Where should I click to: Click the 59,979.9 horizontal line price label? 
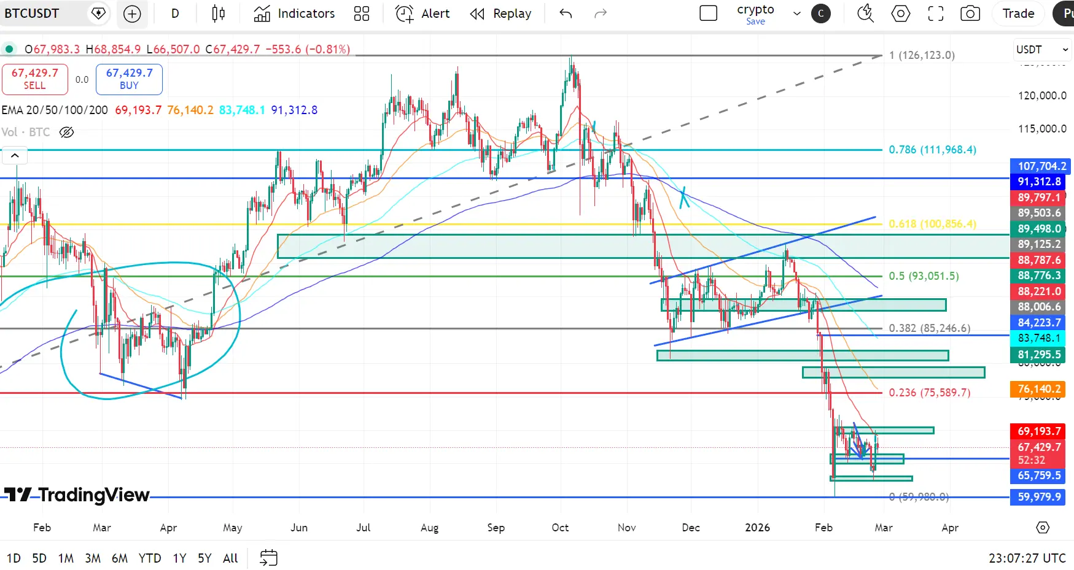click(x=1038, y=497)
